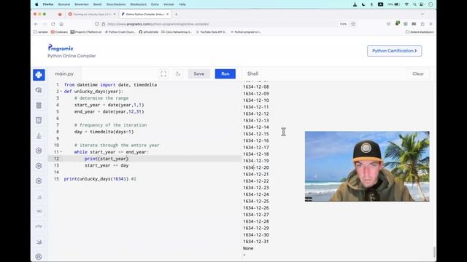The width and height of the screenshot is (467, 262).
Task: Clear the shell output
Action: [x=418, y=74]
